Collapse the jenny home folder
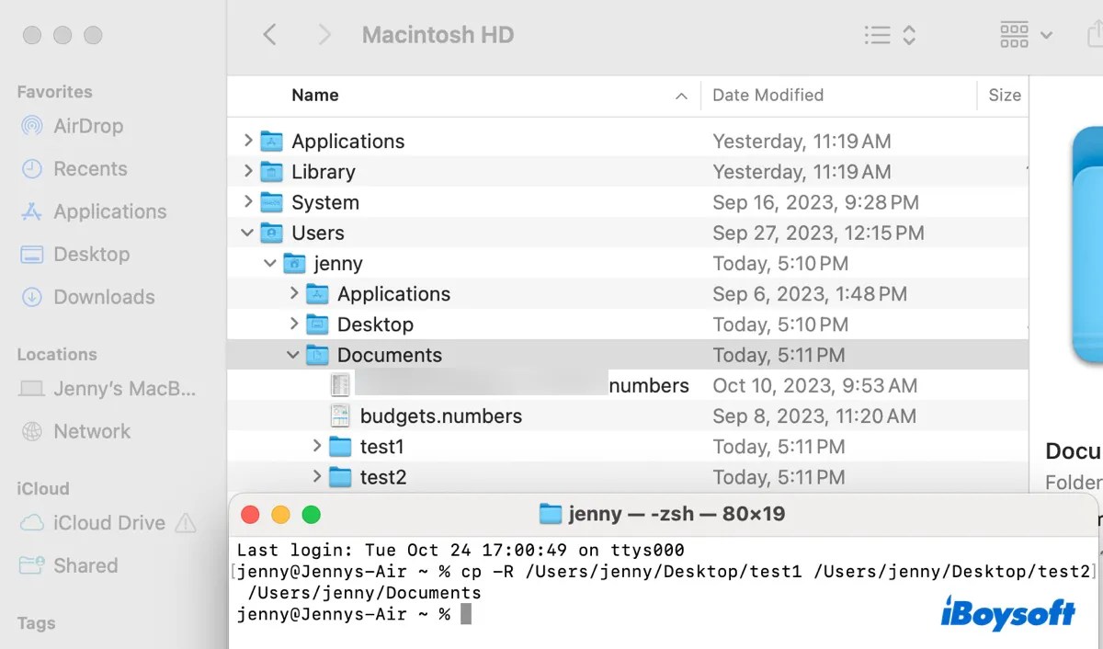The width and height of the screenshot is (1103, 649). (269, 263)
